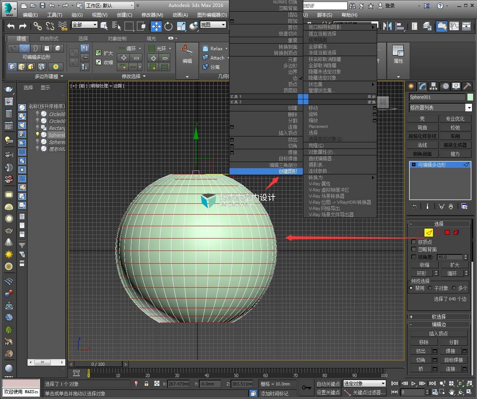Expand the 多边形建模 ribbon panel
This screenshot has width=477, height=399.
[x=49, y=76]
